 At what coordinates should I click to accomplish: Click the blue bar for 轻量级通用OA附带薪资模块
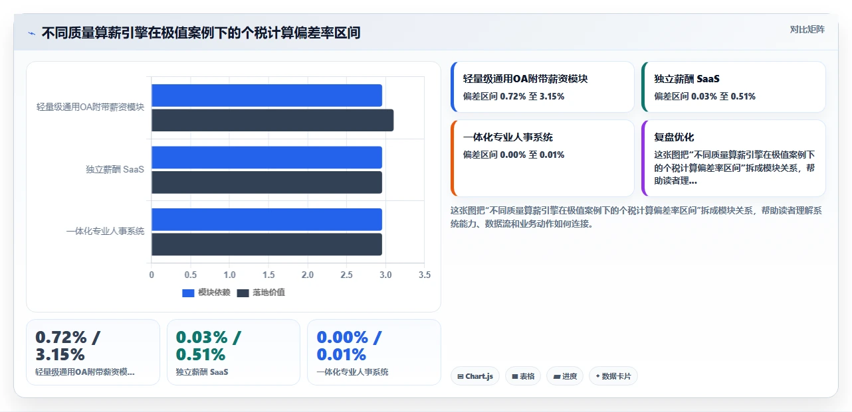[x=266, y=96]
